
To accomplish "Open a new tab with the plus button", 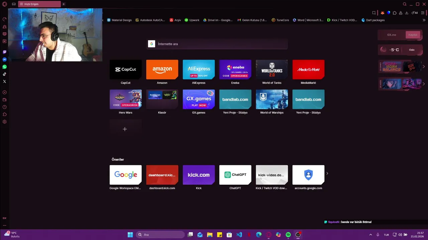I will [64, 4].
